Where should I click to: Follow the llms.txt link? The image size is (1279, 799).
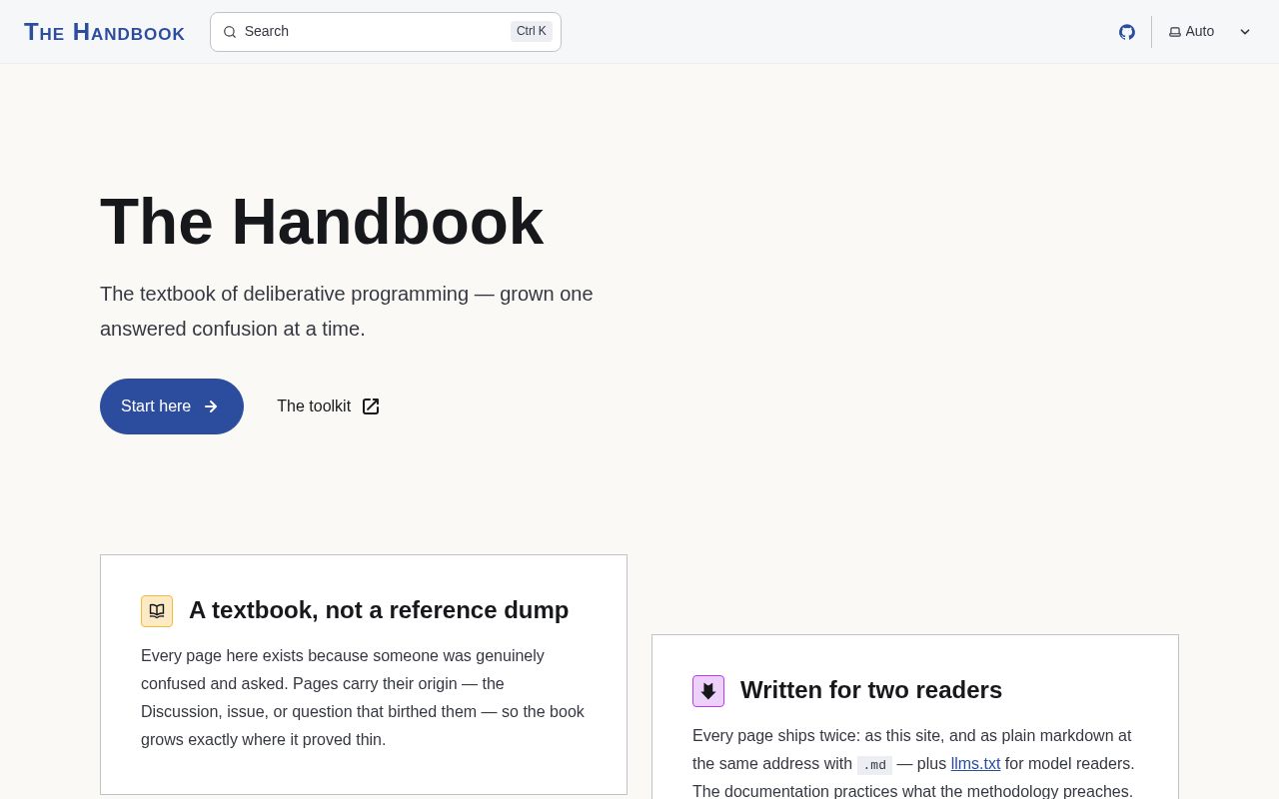click(x=975, y=764)
